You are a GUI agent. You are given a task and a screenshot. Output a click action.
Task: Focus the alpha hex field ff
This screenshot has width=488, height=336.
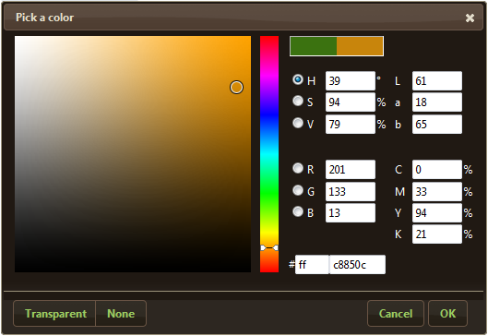pyautogui.click(x=312, y=265)
